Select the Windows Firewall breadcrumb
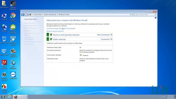Screen dimensions: 176x99 pos(64,15)
